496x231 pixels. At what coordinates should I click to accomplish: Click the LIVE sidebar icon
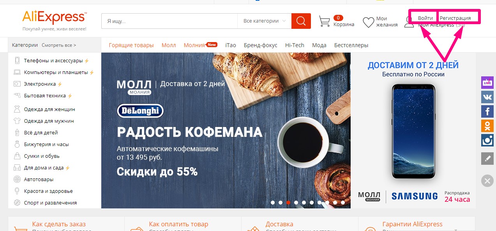pos(487,83)
